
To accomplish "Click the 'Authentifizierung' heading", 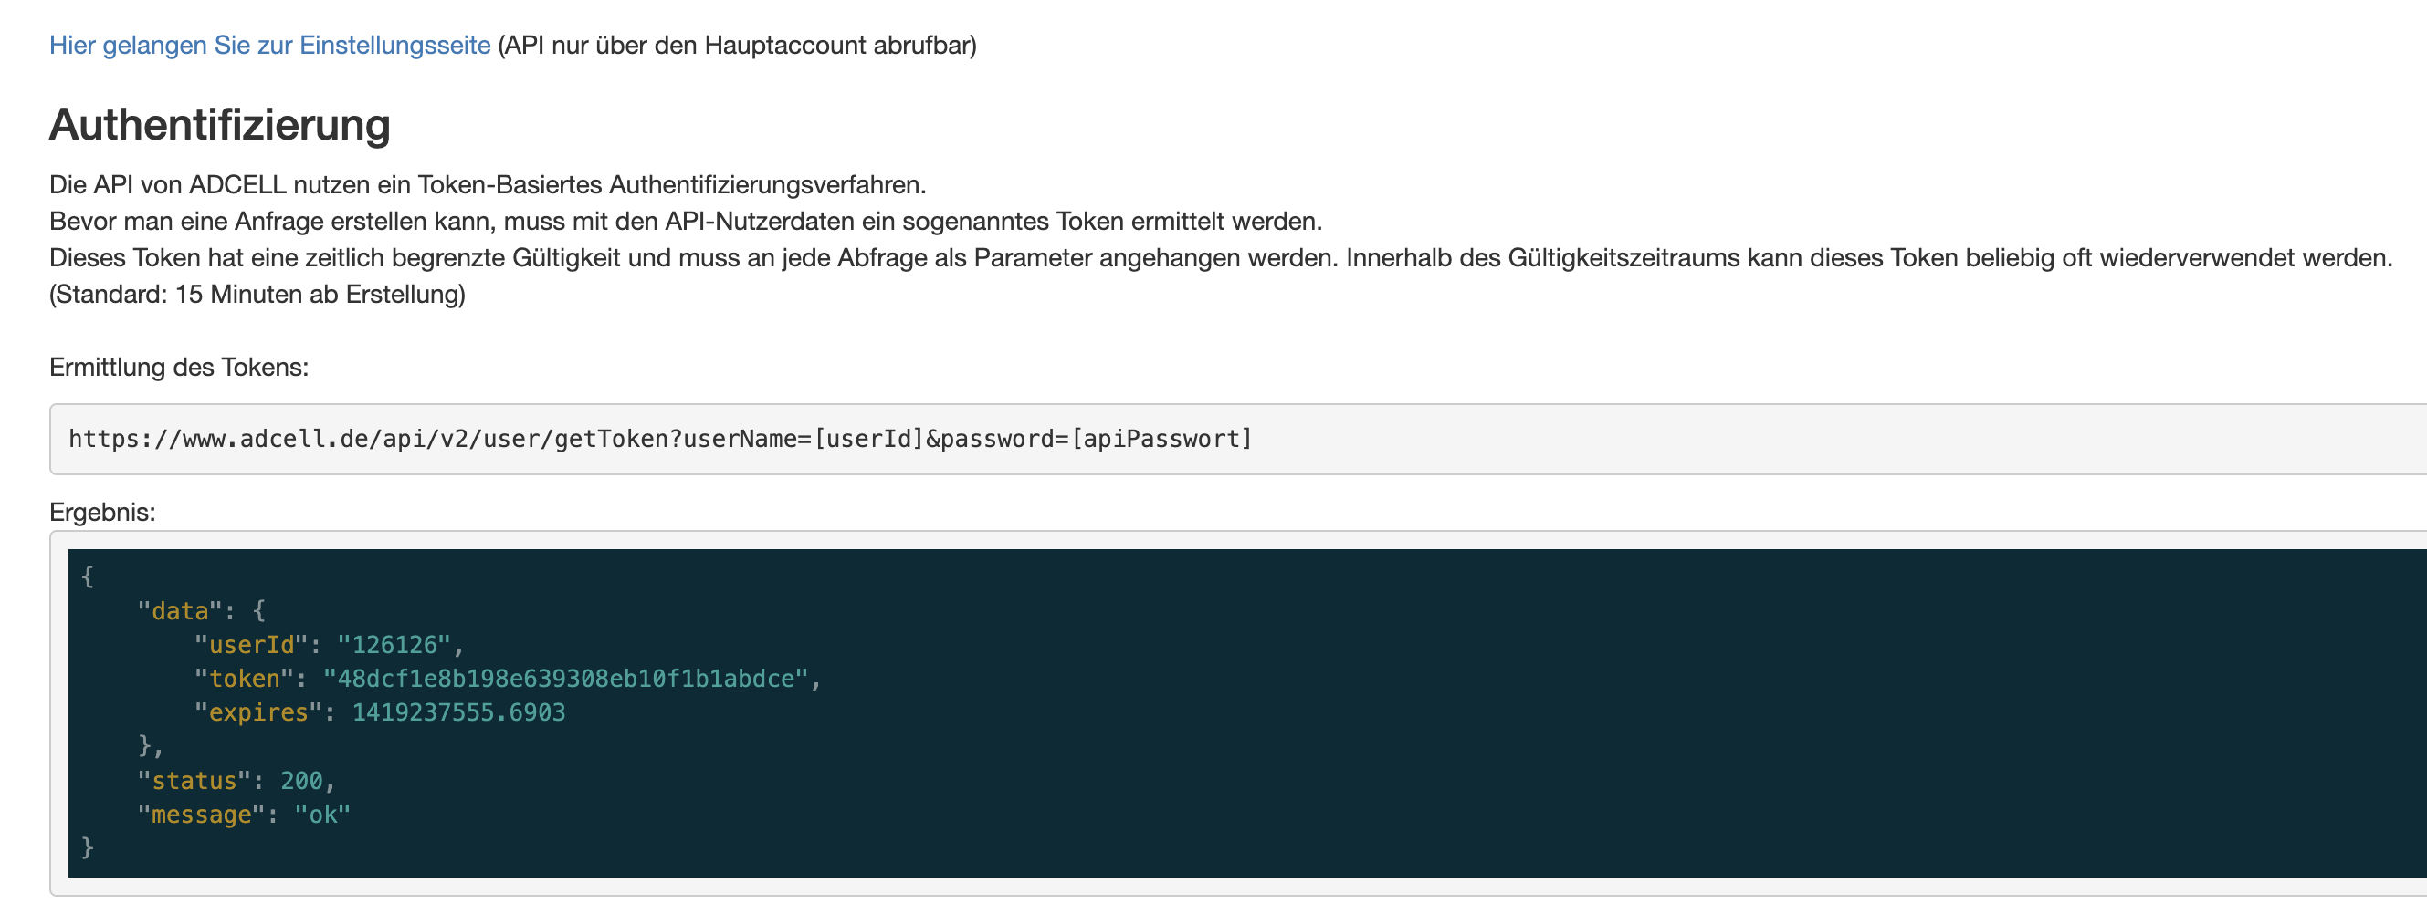I will (x=219, y=124).
